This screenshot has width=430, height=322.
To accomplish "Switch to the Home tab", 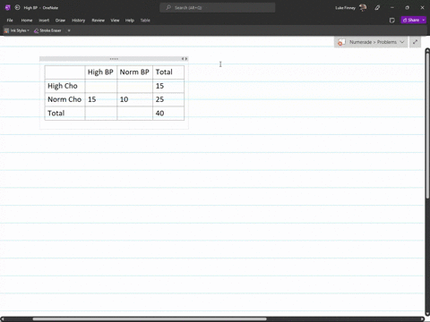I will (27, 21).
